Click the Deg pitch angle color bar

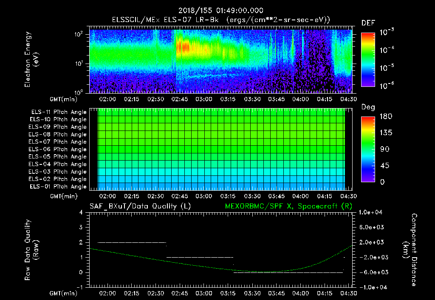tap(368, 149)
